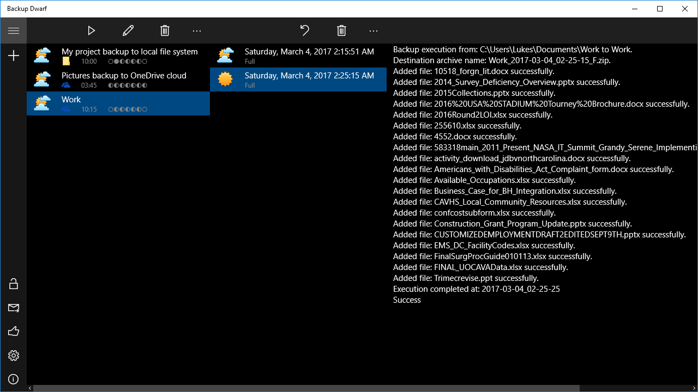Screen dimensions: 698x392
Task: Open the hamburger navigation menu
Action: [x=13, y=30]
